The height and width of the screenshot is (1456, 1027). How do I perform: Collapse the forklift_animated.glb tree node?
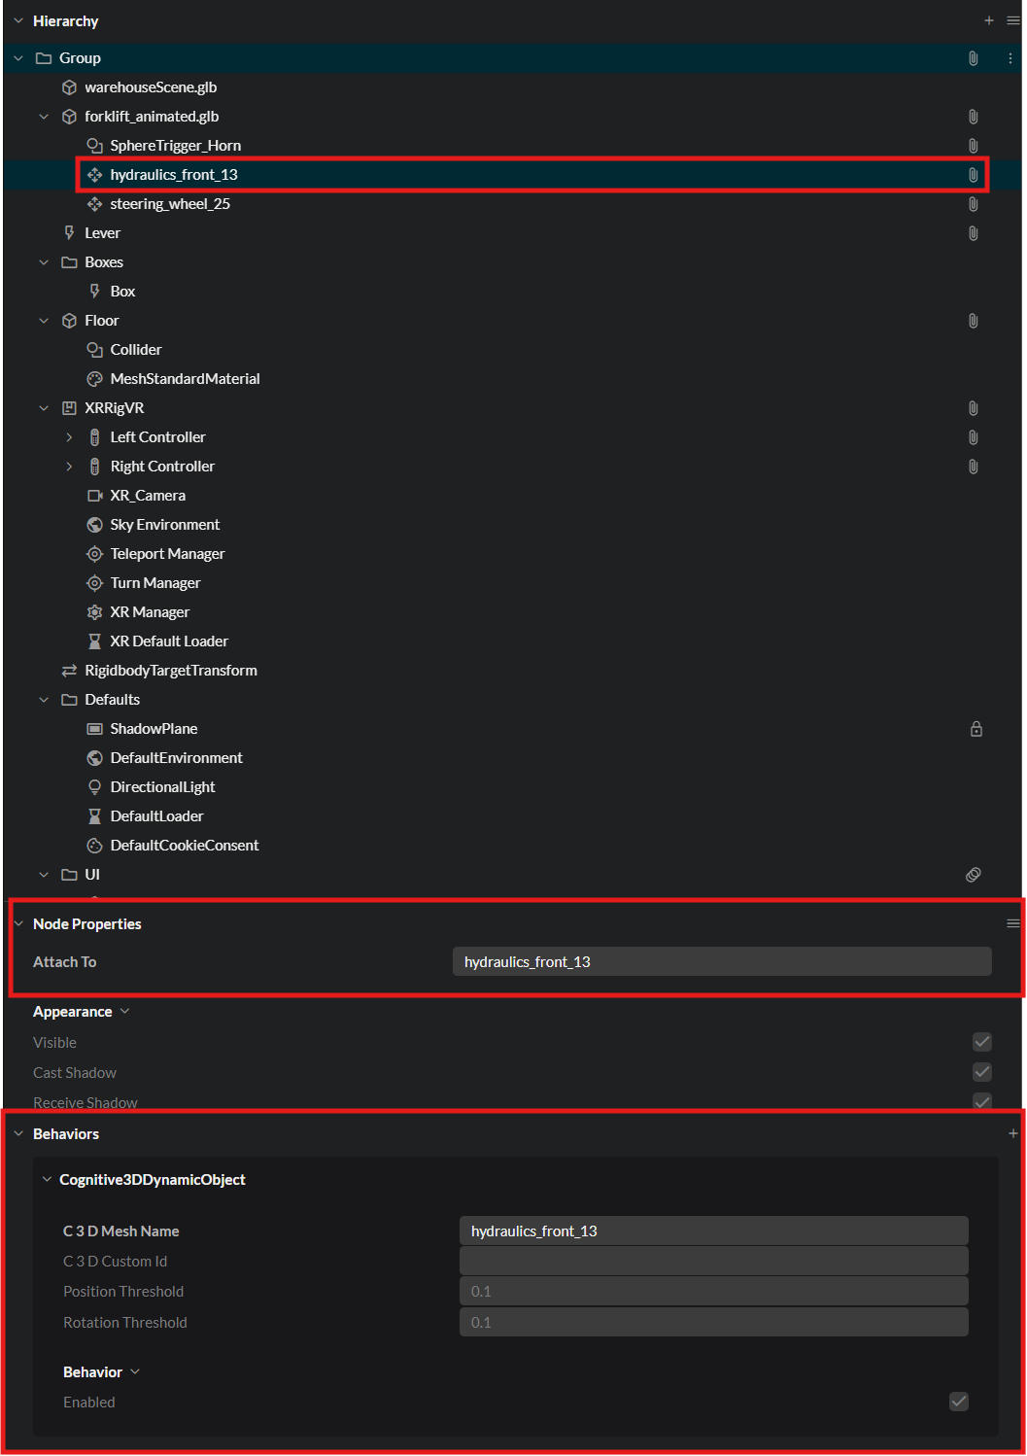pyautogui.click(x=44, y=117)
